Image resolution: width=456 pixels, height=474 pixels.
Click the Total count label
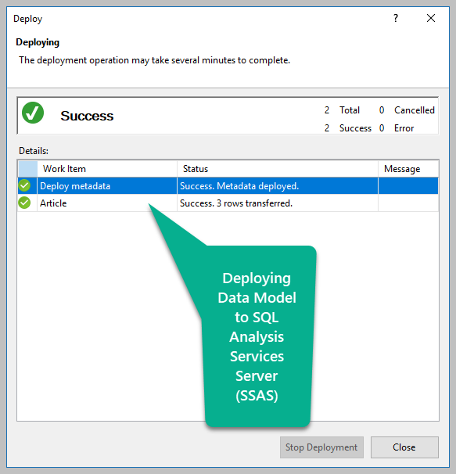tap(350, 110)
